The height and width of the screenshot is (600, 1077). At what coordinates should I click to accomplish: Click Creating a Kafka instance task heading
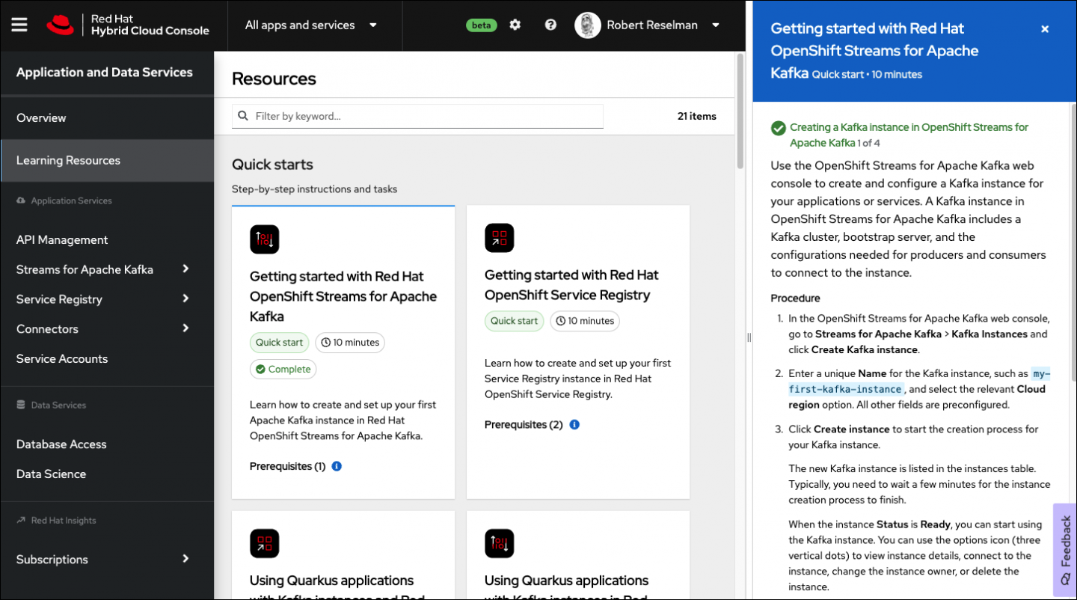tap(909, 135)
